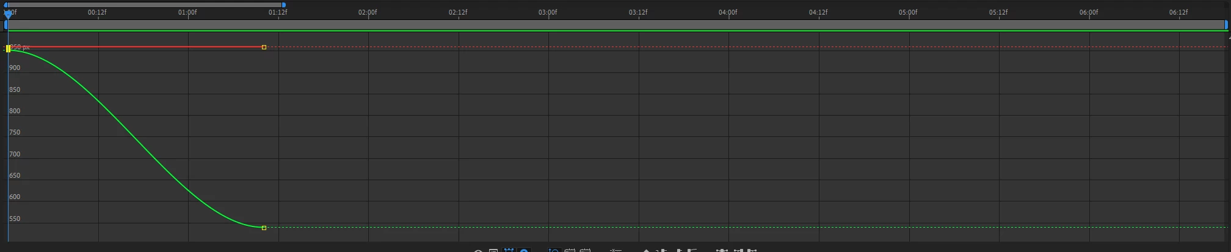
Task: Move playhead to 05:12f on ruler
Action: click(x=998, y=12)
